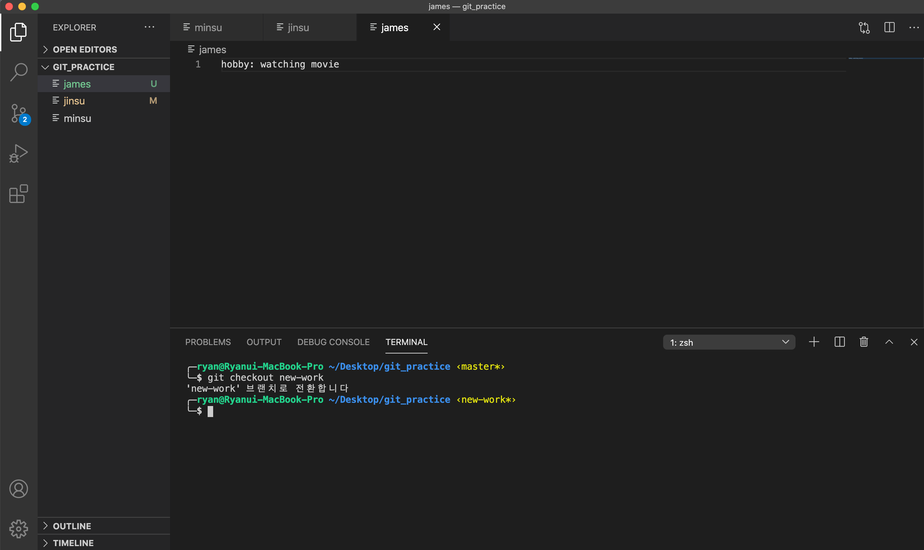
Task: Expand the Open Editors section
Action: [85, 49]
